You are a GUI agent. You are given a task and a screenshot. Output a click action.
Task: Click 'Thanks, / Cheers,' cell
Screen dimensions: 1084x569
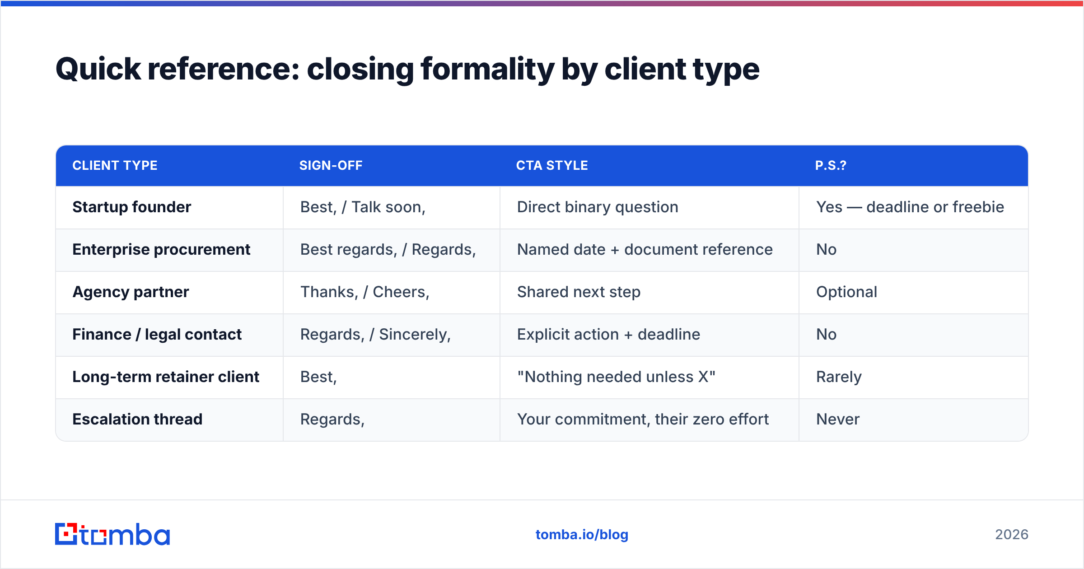392,292
